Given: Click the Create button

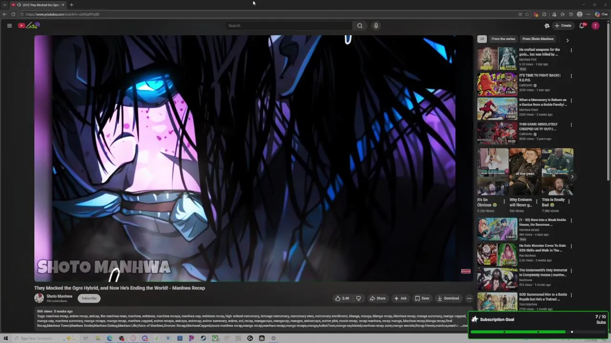Looking at the screenshot, I should coord(563,26).
